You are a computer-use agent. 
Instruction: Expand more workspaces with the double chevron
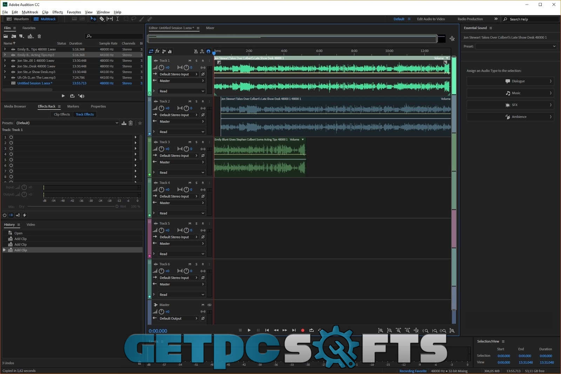point(496,19)
